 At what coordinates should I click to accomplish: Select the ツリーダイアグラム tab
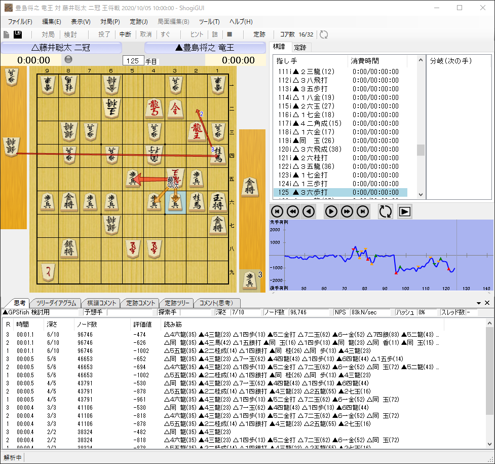click(56, 303)
